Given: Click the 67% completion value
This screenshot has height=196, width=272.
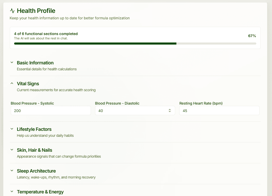Looking at the screenshot, I should coord(252,36).
